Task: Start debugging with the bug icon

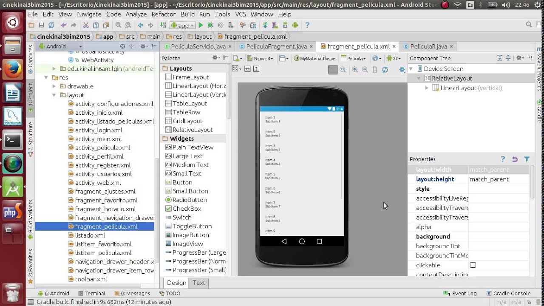Action: click(x=210, y=25)
